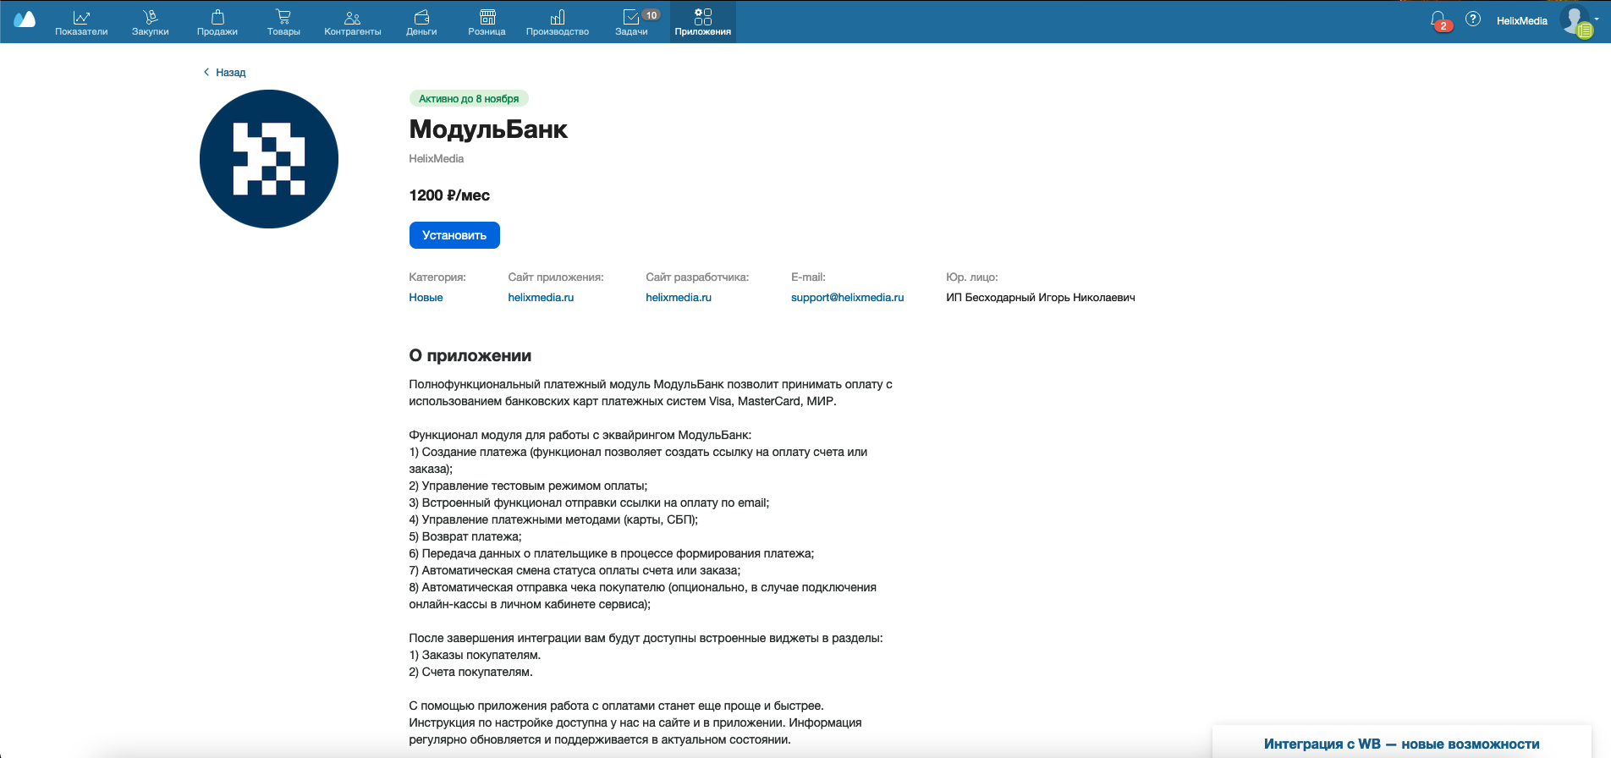Go to the Продажи section
The height and width of the screenshot is (758, 1611).
(217, 23)
